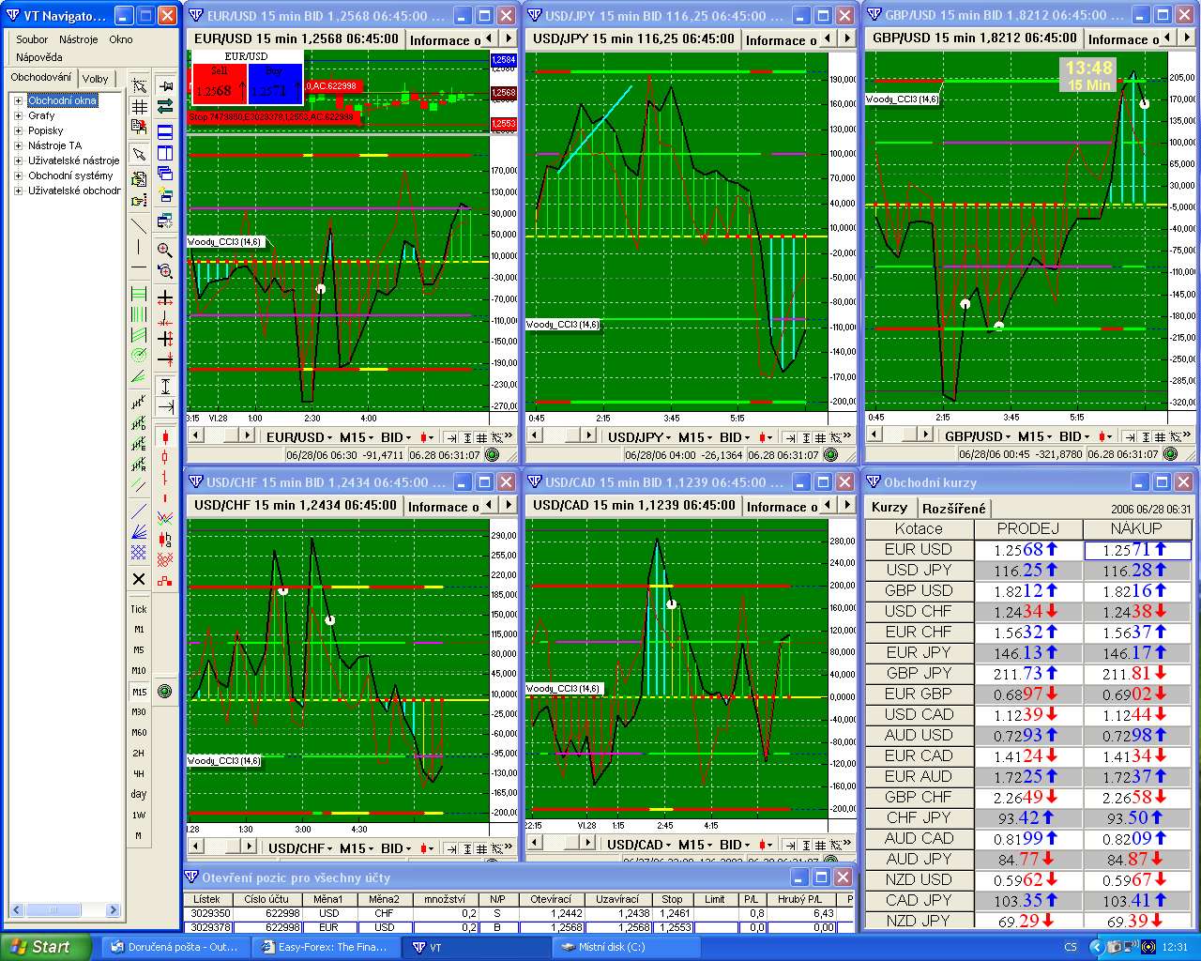
Task: Select the green horizontal parallel lines tool
Action: [139, 294]
